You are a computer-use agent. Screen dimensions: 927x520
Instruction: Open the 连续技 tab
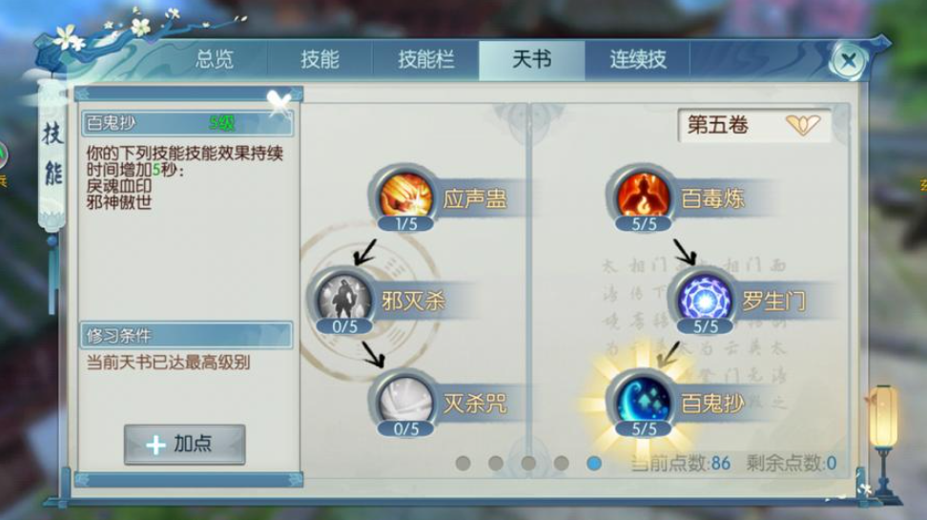(638, 60)
